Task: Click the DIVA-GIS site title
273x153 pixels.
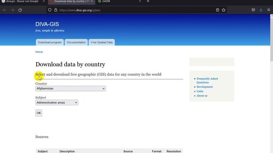Action: [x=47, y=24]
